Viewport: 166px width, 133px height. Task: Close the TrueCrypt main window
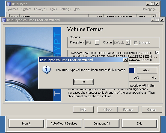(x=157, y=4)
